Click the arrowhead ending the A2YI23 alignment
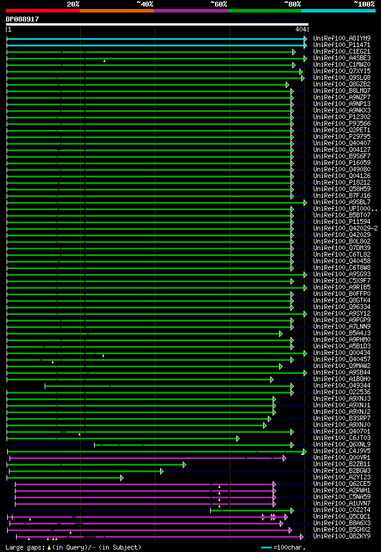The image size is (381, 552). click(121, 478)
